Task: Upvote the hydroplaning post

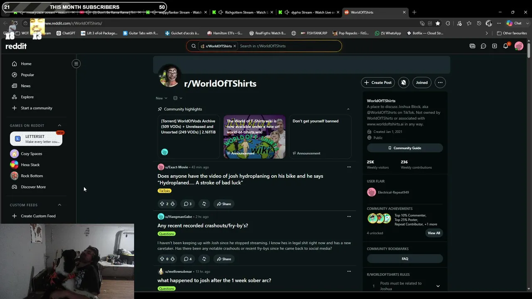Action: (162, 204)
